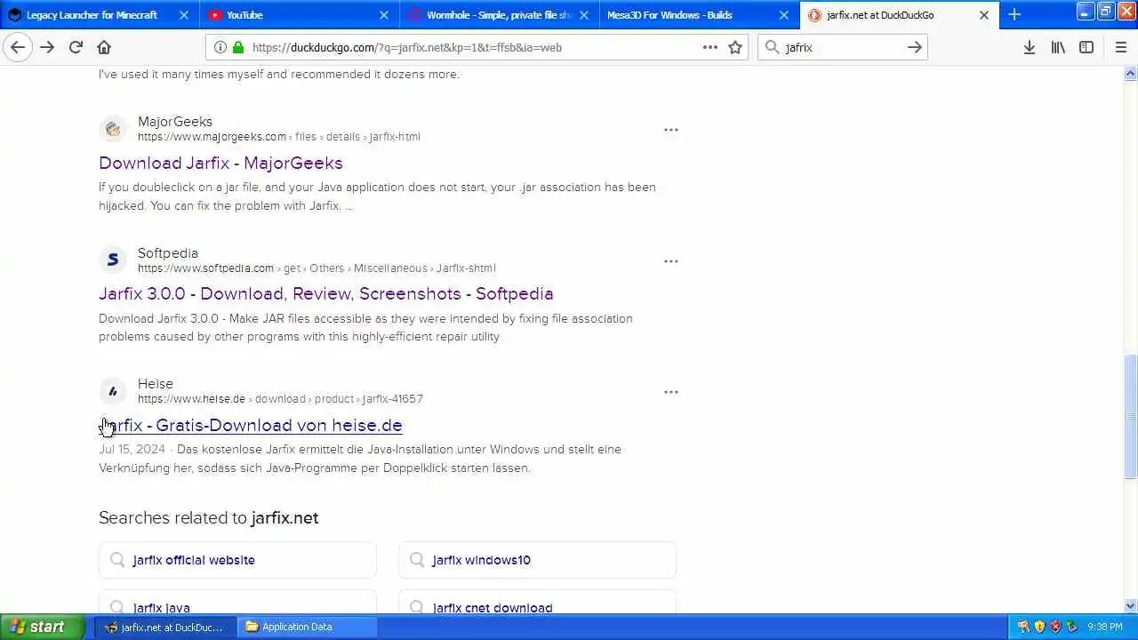Show site information shield icon

pyautogui.click(x=220, y=47)
